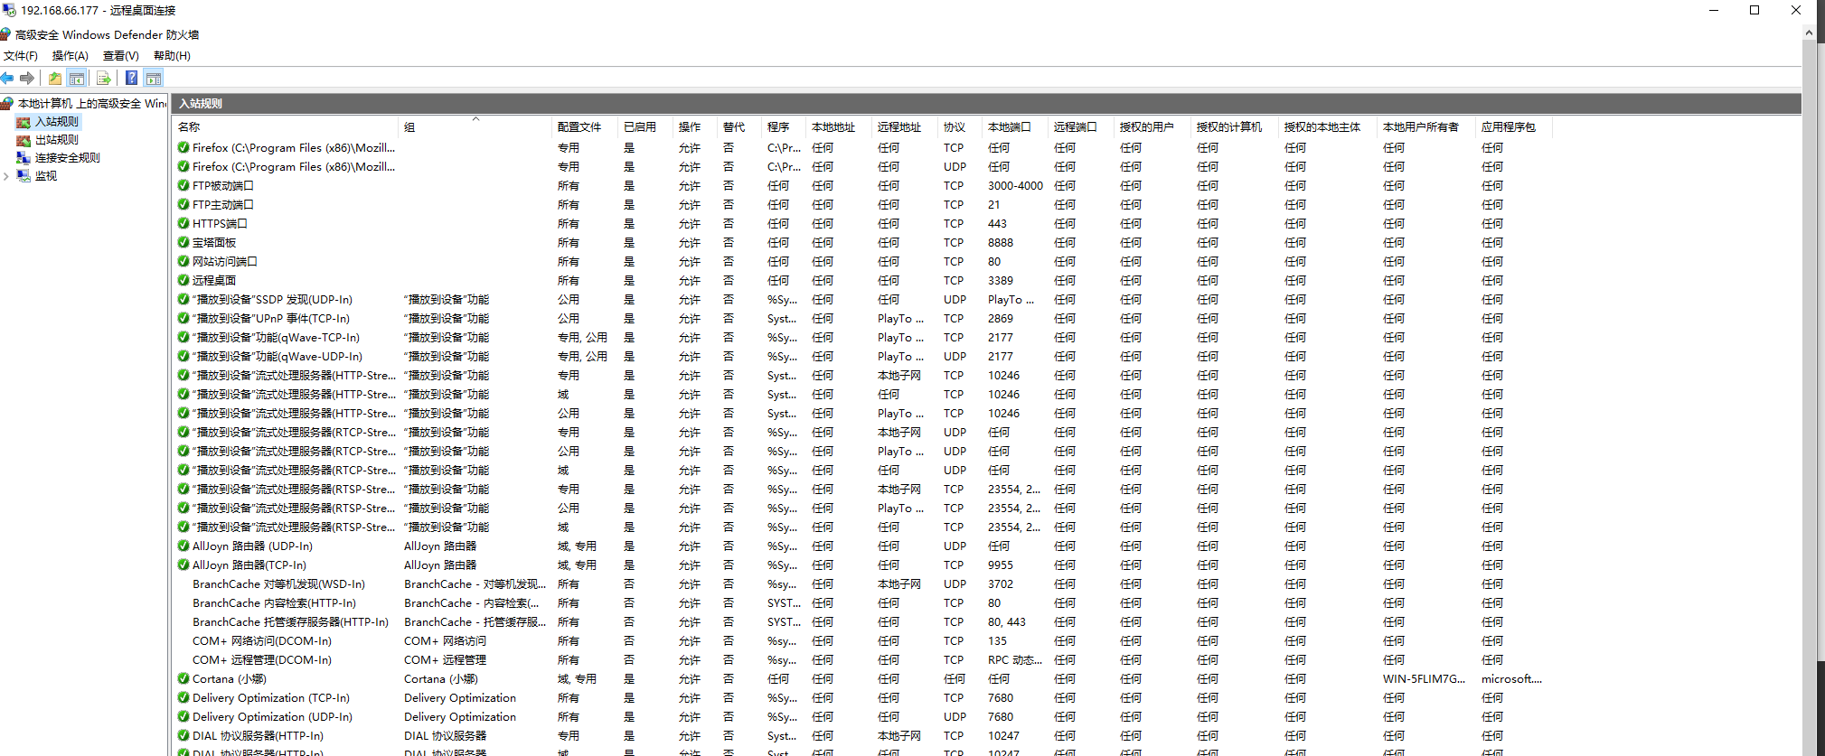Click the green check icon of the HTTPS端口 rule
The height and width of the screenshot is (756, 1825).
tap(183, 224)
